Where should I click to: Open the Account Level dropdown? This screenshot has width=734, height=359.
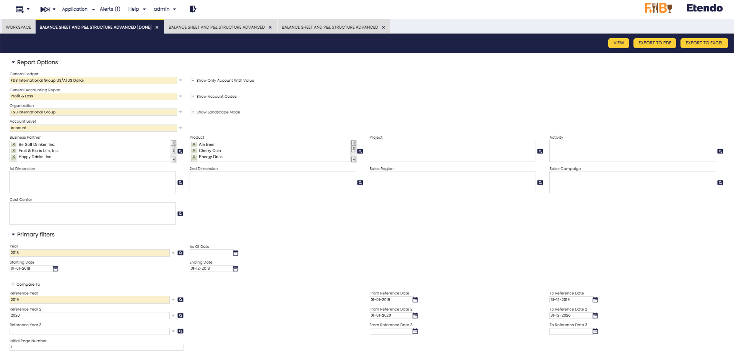click(180, 128)
